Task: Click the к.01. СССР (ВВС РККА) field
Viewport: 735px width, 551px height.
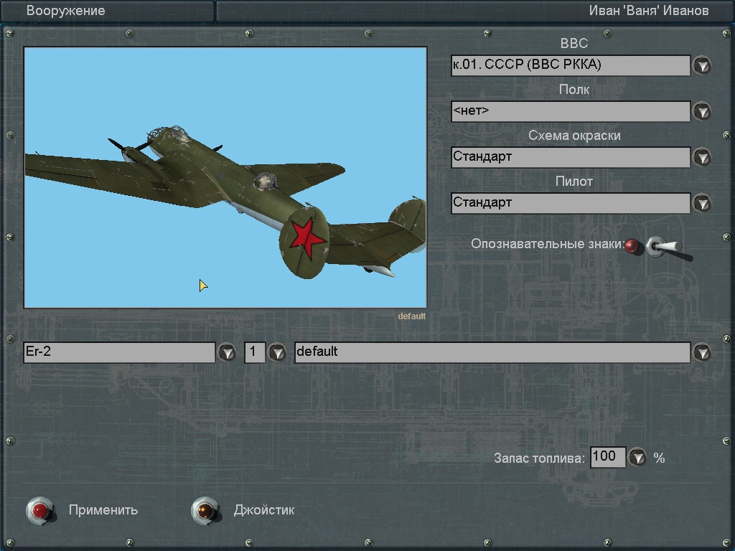Action: [570, 65]
